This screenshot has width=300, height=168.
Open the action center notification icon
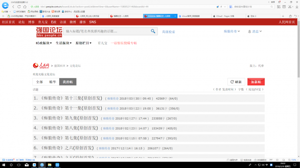(x=295, y=165)
